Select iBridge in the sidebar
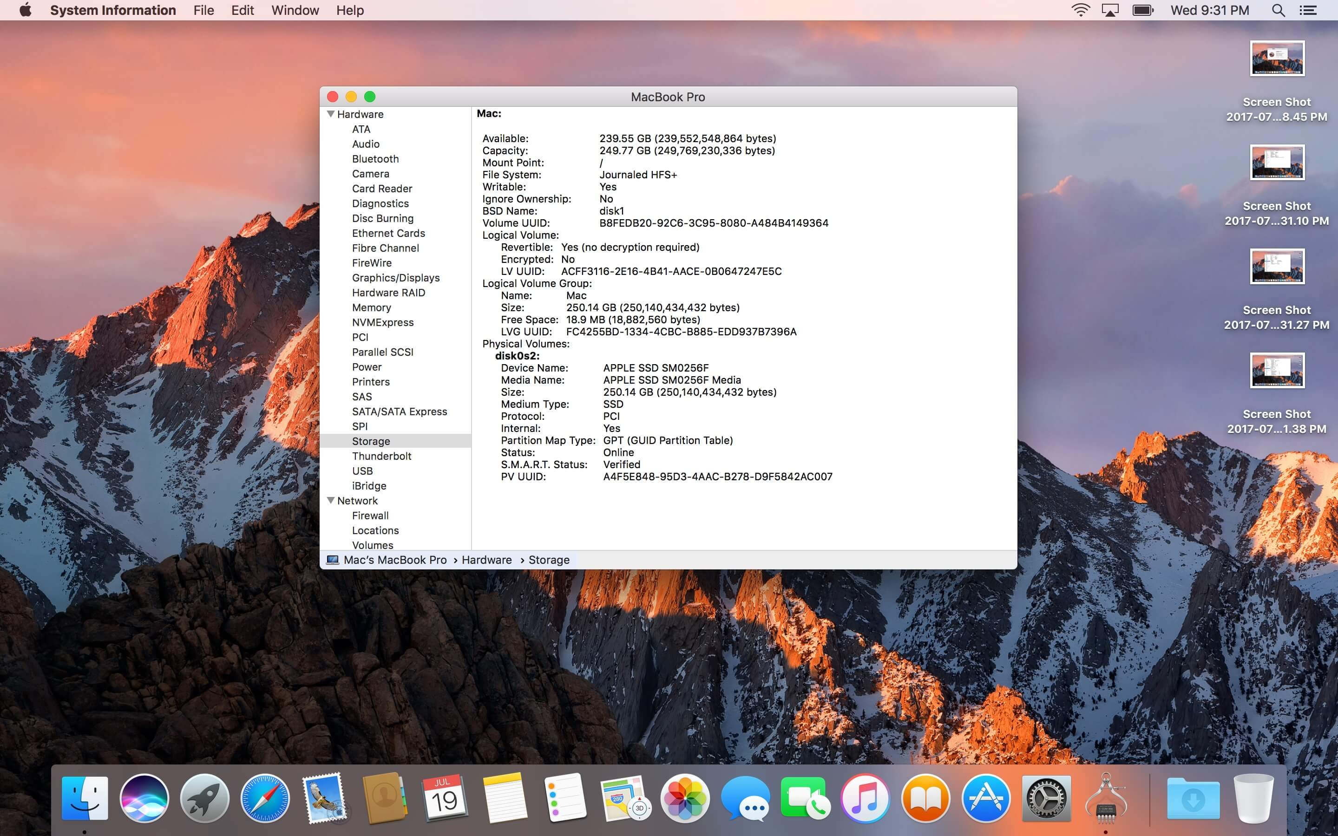 [369, 486]
